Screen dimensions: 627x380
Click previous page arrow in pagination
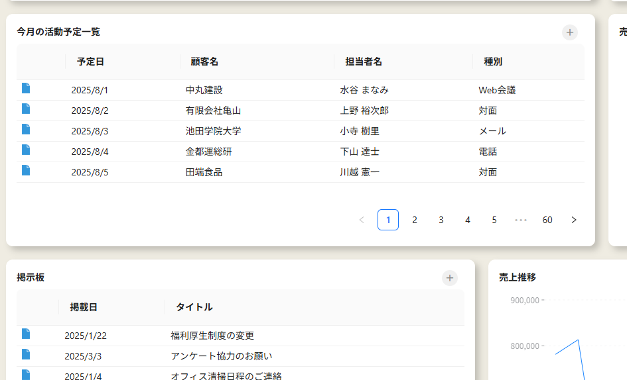click(362, 220)
